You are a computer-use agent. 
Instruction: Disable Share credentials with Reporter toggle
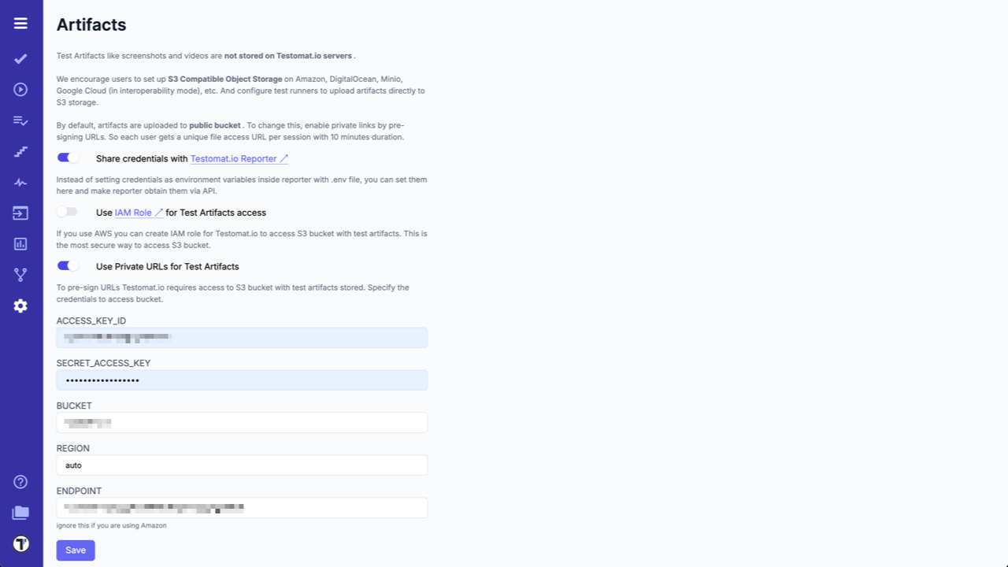pos(68,158)
